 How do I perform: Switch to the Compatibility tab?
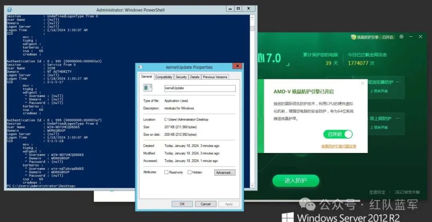(x=164, y=77)
